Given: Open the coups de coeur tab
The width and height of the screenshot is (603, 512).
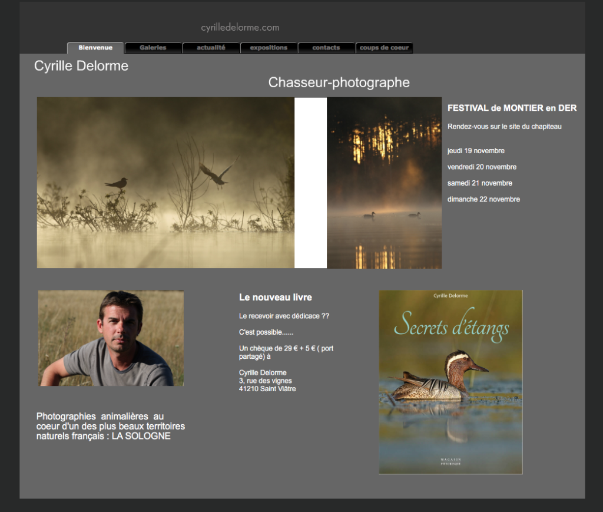Looking at the screenshot, I should coord(384,48).
